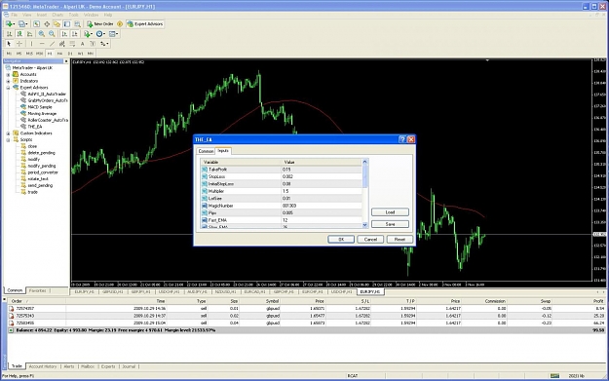The image size is (609, 381).
Task: Click the help question-mark button in dialog
Action: [402, 139]
